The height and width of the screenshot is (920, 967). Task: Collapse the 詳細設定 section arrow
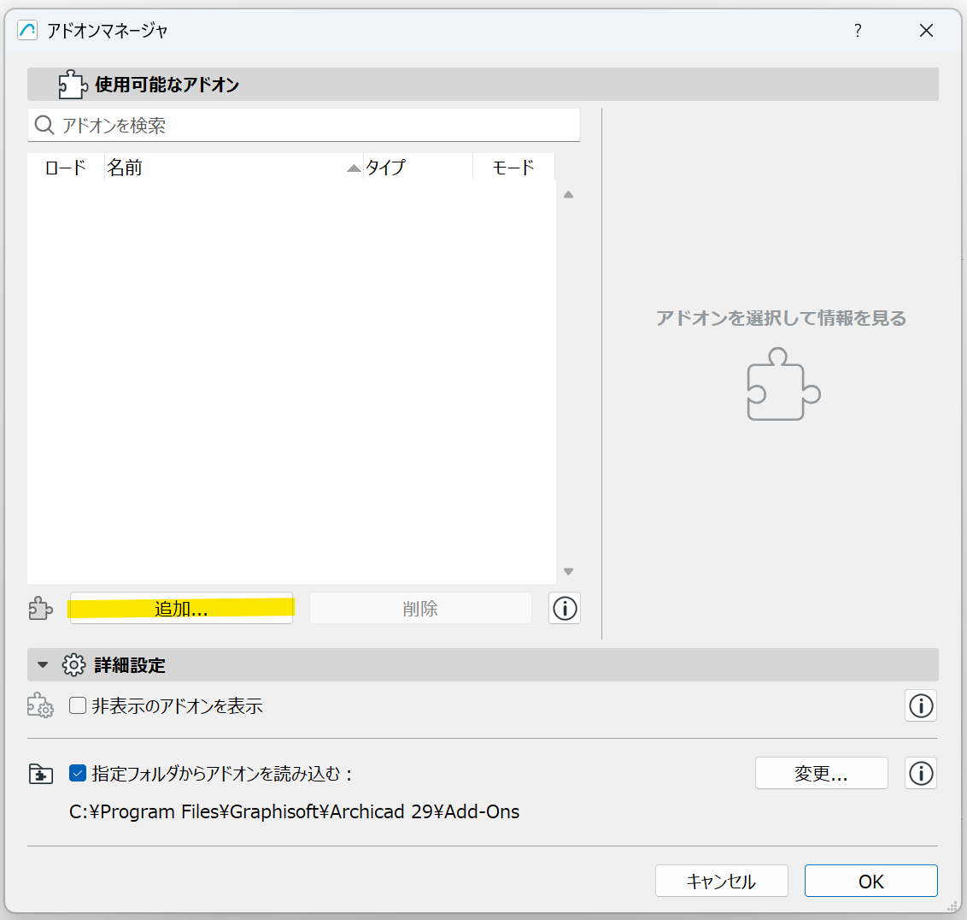(43, 665)
